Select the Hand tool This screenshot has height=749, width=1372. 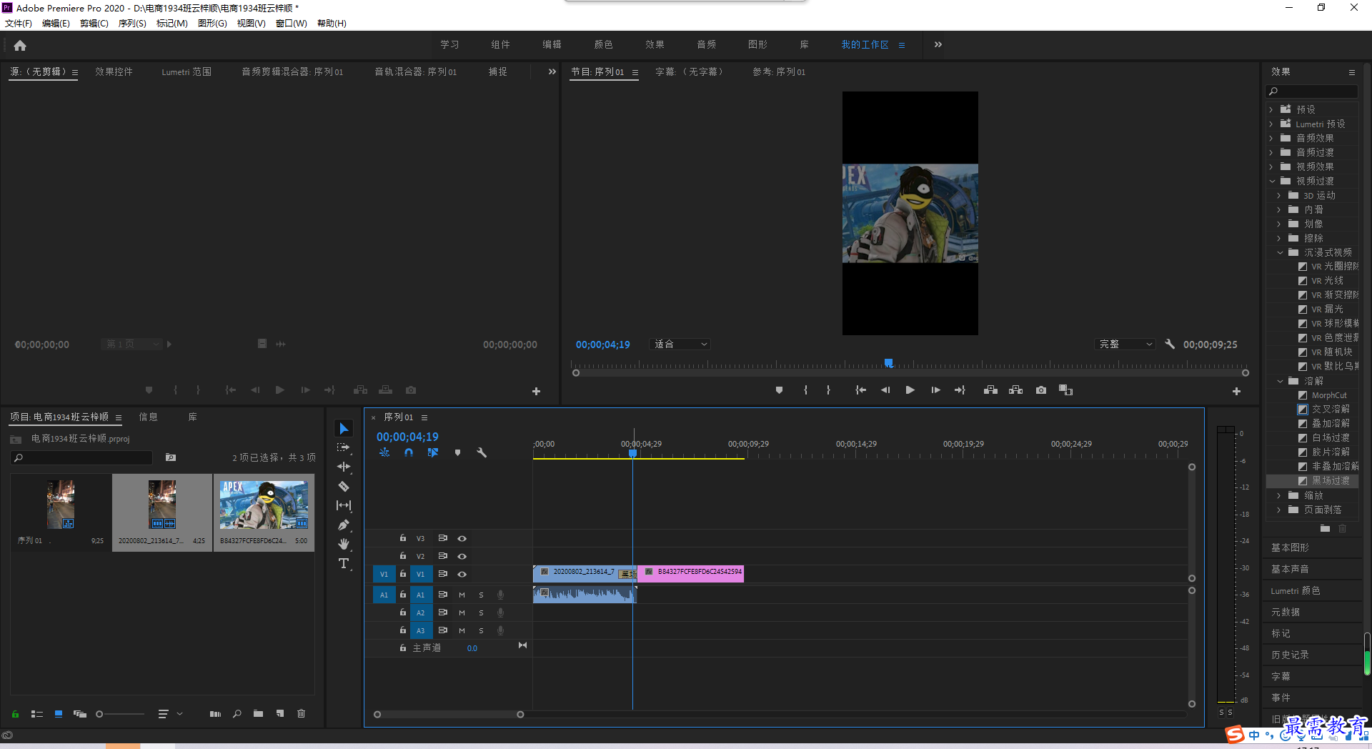tap(344, 544)
